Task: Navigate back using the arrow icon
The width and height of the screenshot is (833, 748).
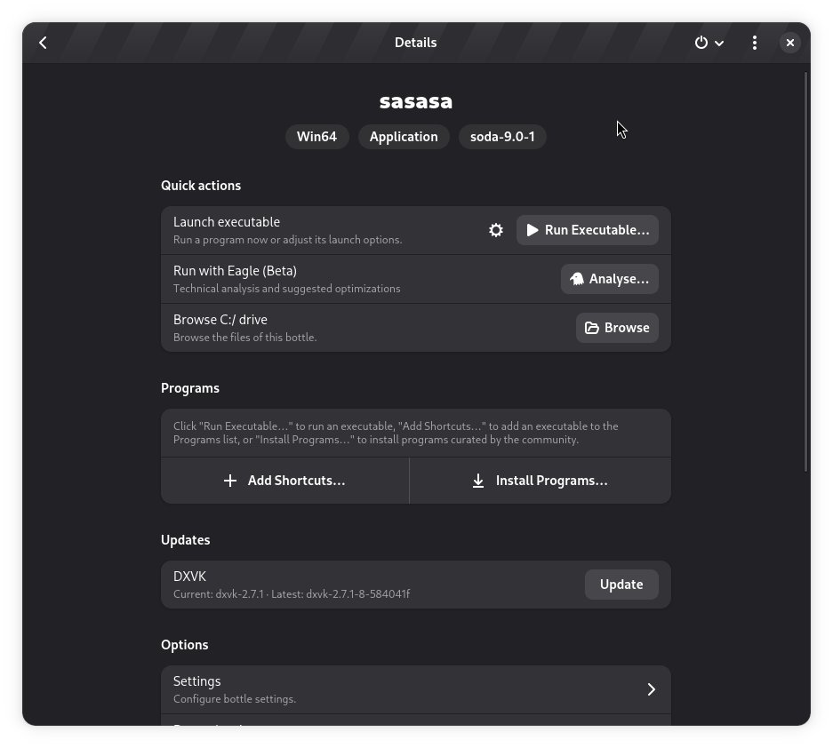Action: [43, 42]
